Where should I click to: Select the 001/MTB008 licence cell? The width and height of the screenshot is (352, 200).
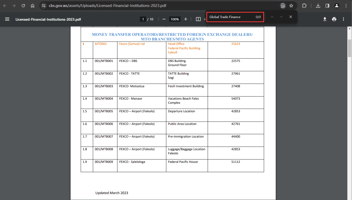(105, 153)
